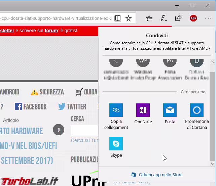Image resolution: width=216 pixels, height=186 pixels.
Task: Click TurboLab.it logo
Action: coord(29,181)
